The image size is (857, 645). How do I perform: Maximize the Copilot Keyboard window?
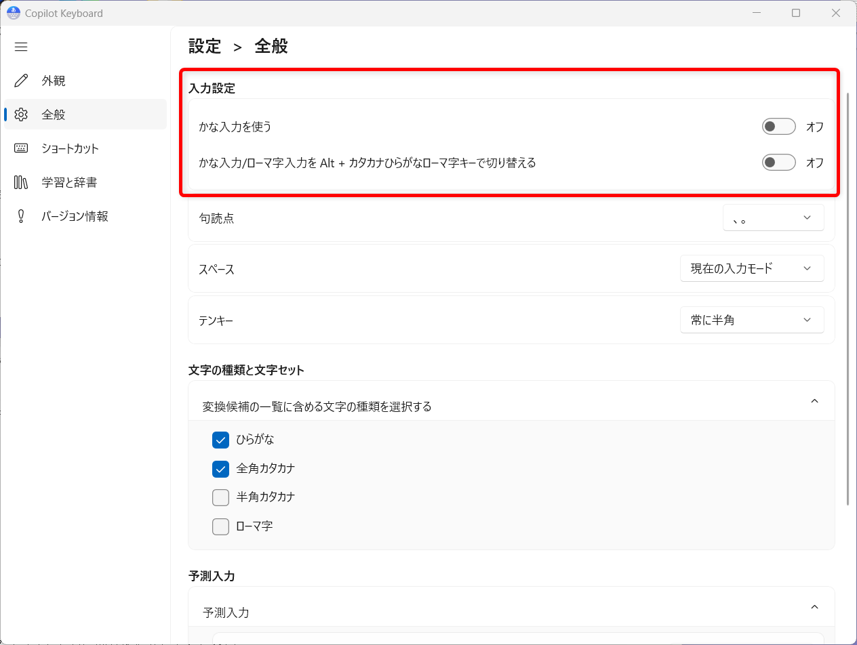pos(796,13)
